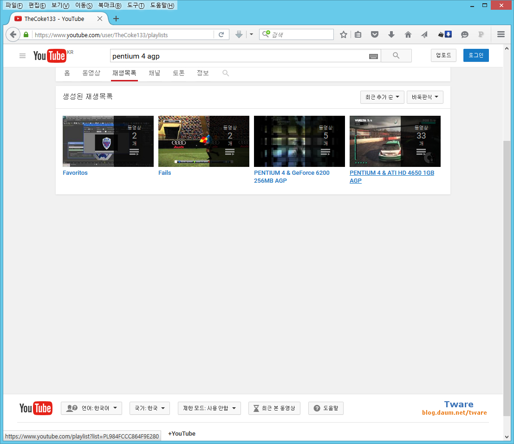Open PENTIUM 4 & GeForce 6200 256MB AGP link
Image resolution: width=514 pixels, height=444 pixels.
292,177
